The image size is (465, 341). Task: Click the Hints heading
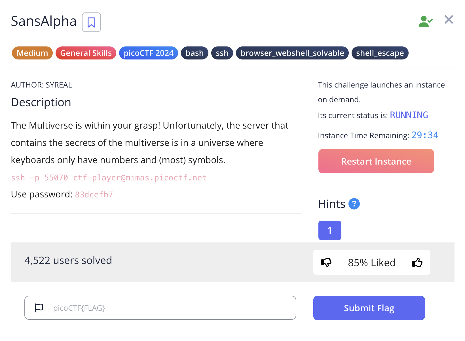(x=331, y=204)
